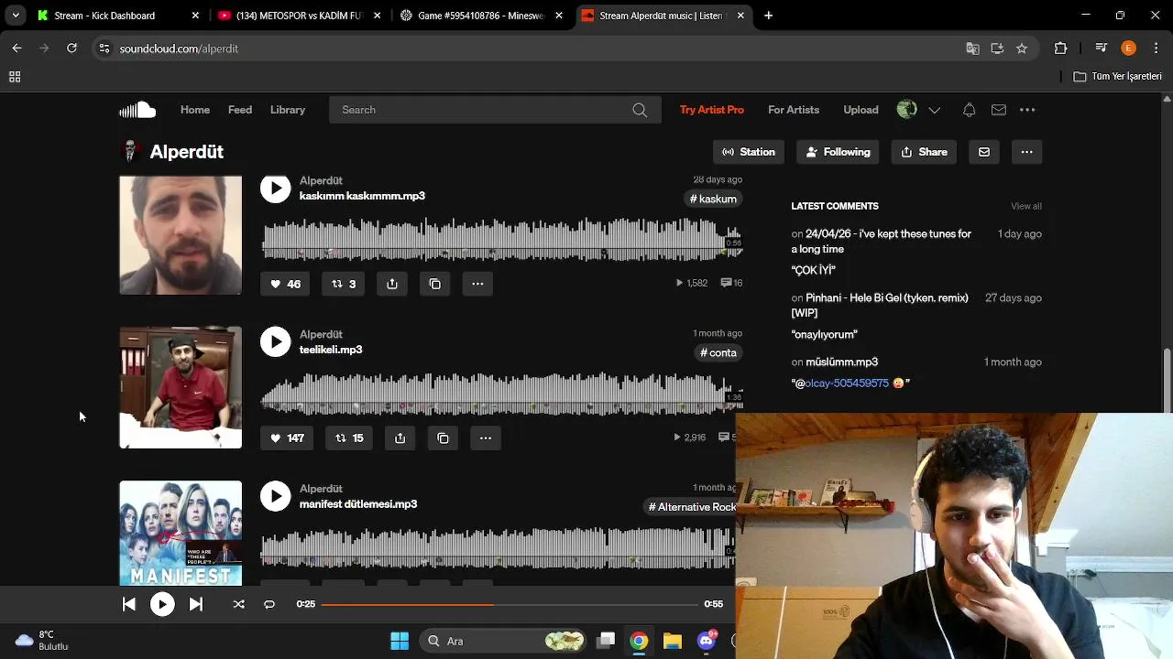1173x659 pixels.
Task: Open more options for kaskımm kaskımmm.mp3
Action: pos(477,284)
